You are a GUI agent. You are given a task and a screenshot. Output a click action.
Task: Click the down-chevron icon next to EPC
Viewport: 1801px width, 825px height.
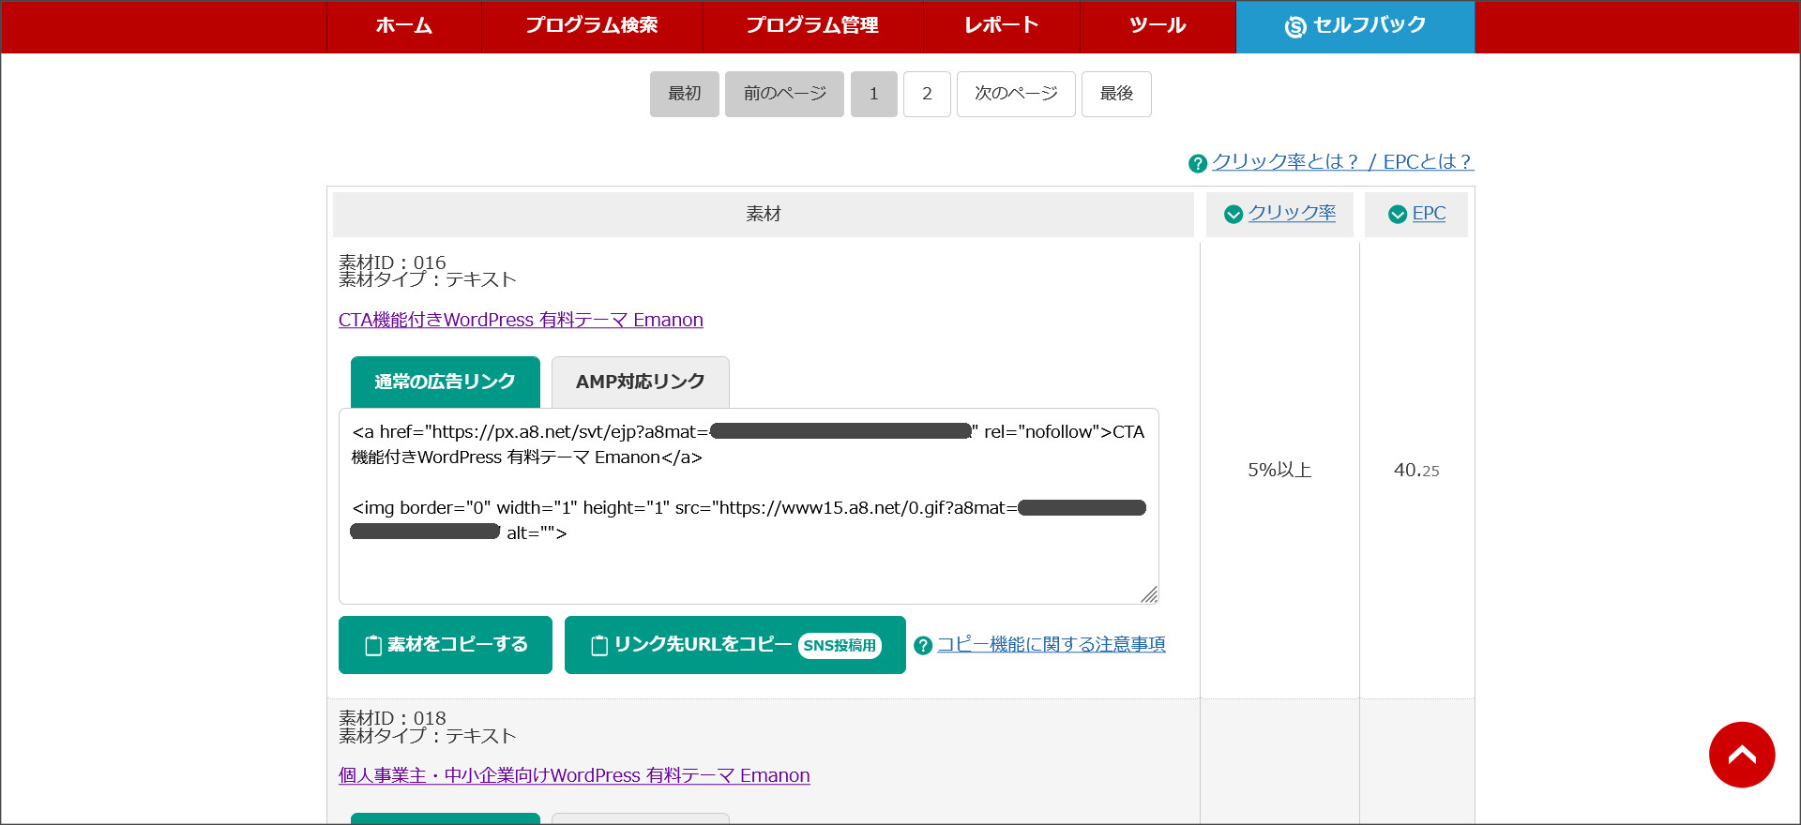tap(1398, 215)
